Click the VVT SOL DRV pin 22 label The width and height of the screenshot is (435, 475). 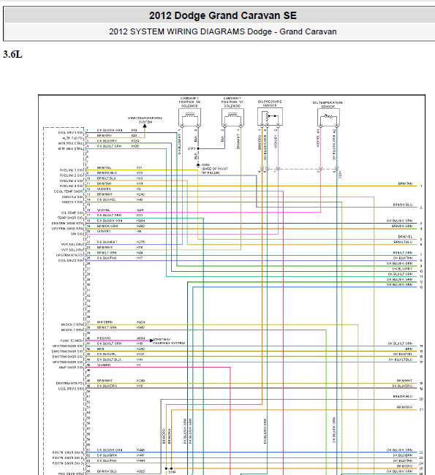(x=72, y=245)
